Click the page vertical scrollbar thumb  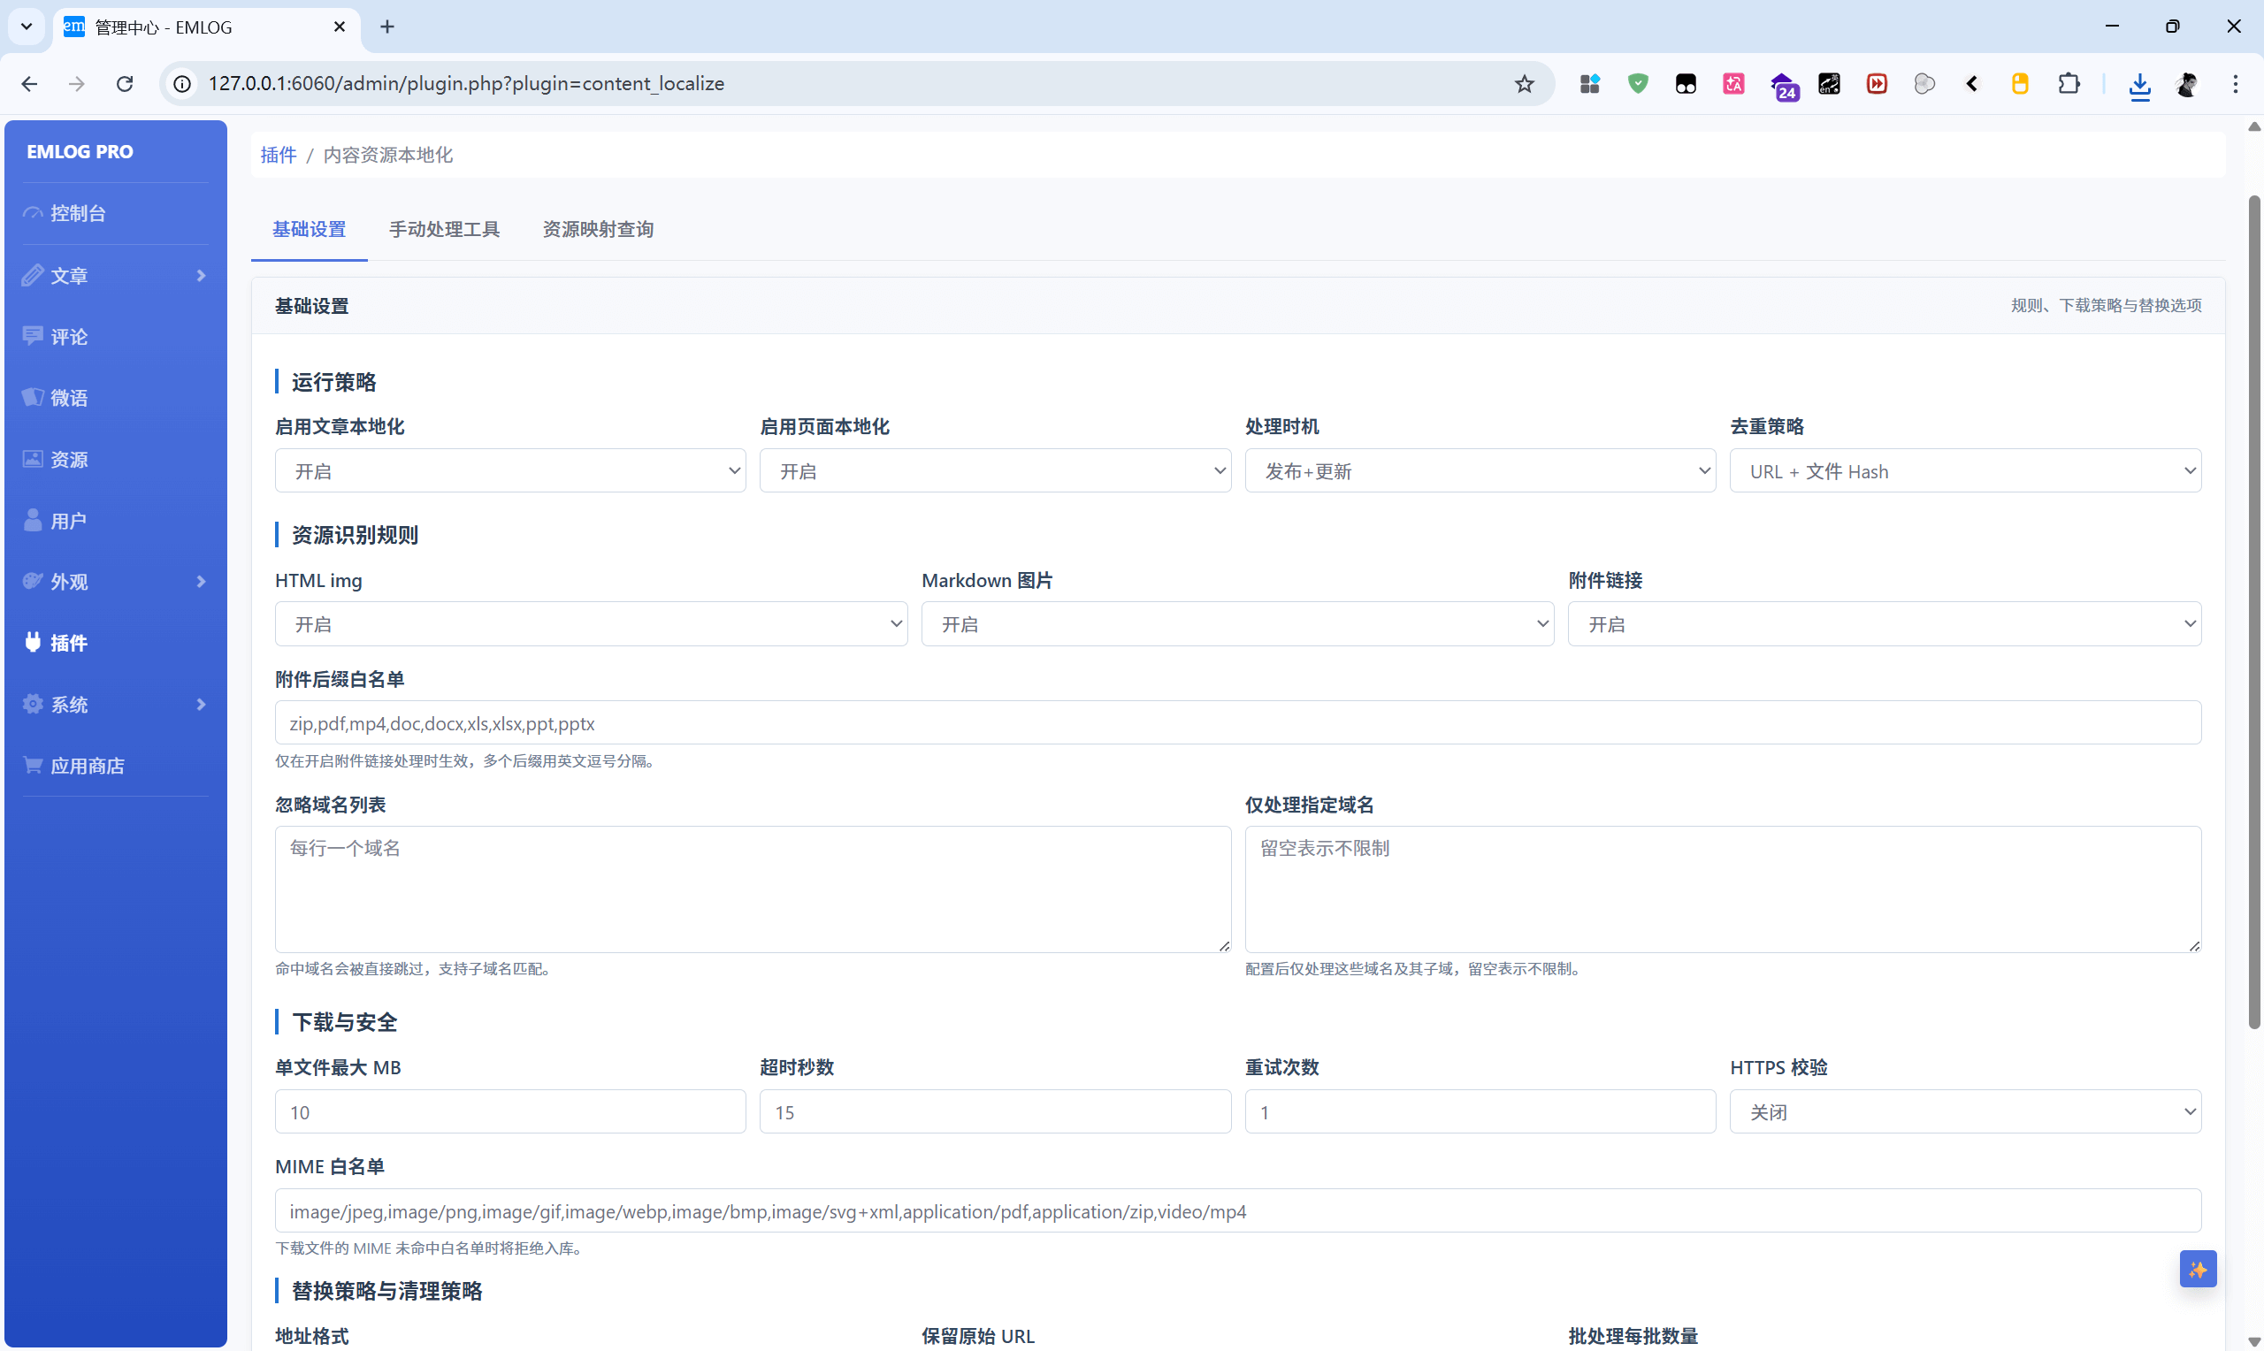coord(2254,612)
